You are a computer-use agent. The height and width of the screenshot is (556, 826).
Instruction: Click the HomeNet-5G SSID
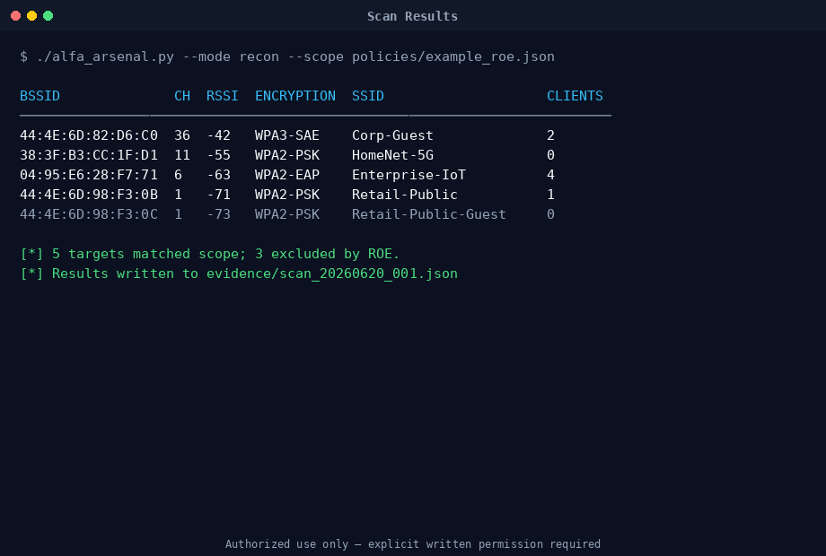point(392,155)
